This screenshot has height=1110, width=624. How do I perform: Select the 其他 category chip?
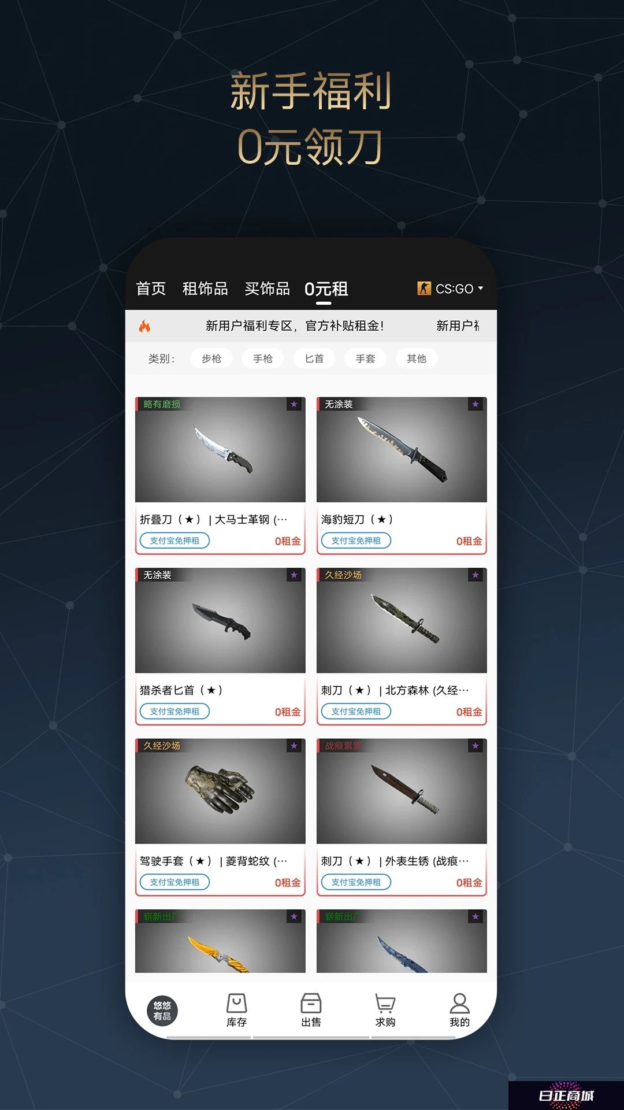point(417,358)
